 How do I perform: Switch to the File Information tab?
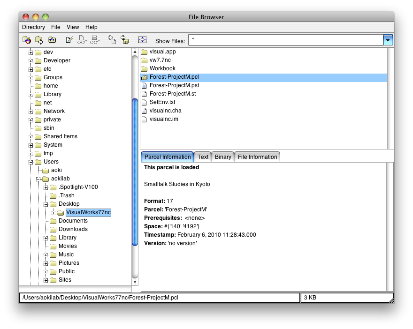click(257, 157)
